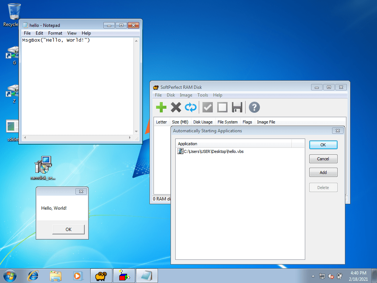Image resolution: width=377 pixels, height=283 pixels.
Task: Click the floppy disk save icon in RAM Disk
Action: pos(237,107)
